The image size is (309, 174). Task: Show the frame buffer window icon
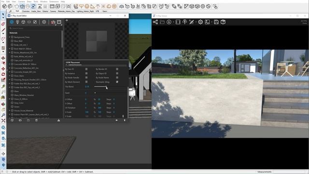(59, 22)
